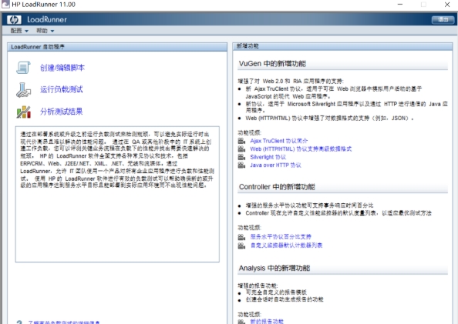This screenshot has height=324, width=458.
Task: Open the 帮助 dropdown menu
Action: pos(45,31)
